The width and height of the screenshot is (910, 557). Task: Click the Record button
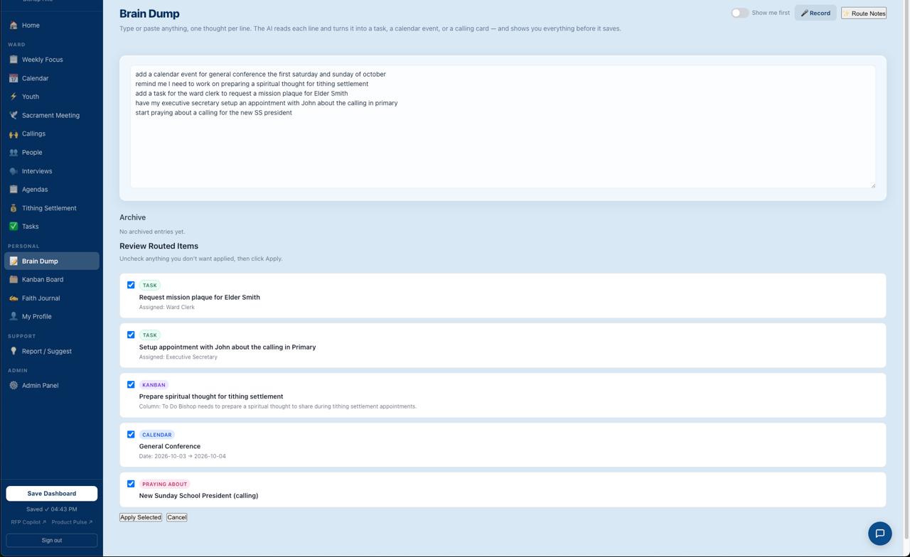point(815,13)
